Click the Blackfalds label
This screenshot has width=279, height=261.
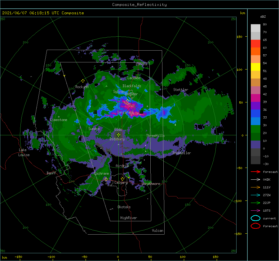(132, 86)
